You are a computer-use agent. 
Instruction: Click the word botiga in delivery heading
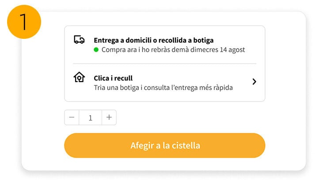coord(203,40)
